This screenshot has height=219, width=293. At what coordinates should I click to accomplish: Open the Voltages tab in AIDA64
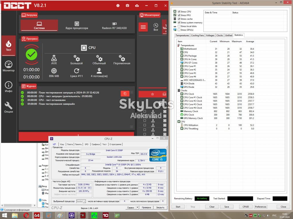click(x=210, y=35)
